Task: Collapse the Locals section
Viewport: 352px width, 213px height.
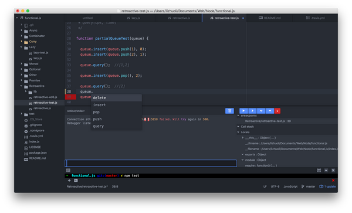Action: point(238,132)
